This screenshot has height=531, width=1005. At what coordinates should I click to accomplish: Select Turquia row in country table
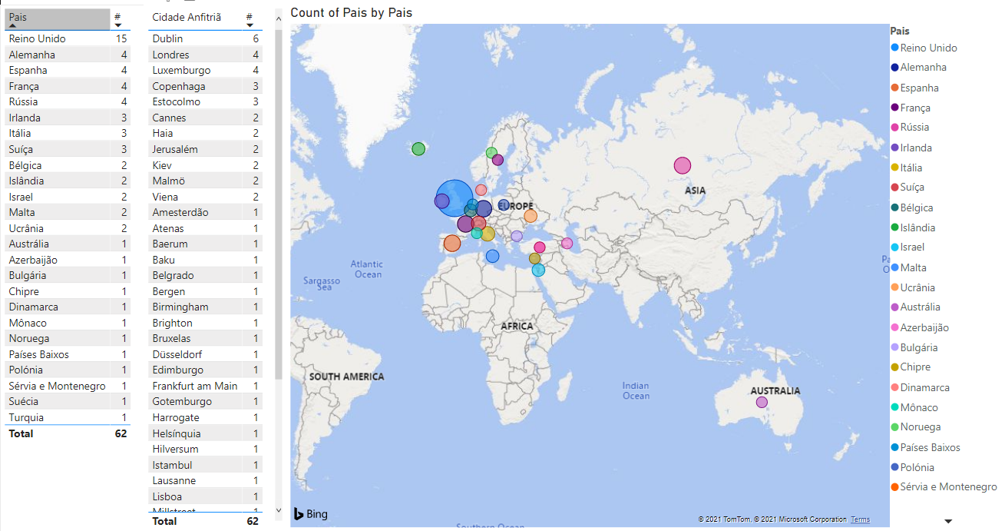click(x=68, y=417)
